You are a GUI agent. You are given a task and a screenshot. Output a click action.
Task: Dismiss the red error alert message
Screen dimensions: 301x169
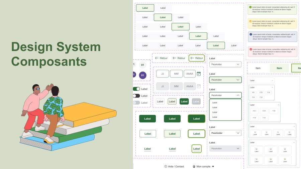point(294,49)
